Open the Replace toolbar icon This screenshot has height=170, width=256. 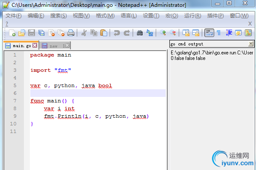(150, 33)
